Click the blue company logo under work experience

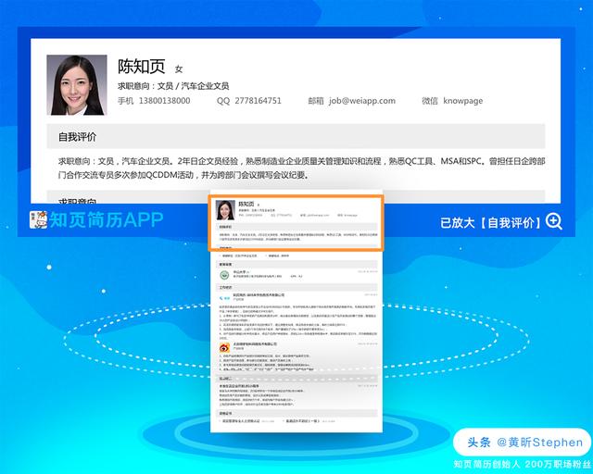[224, 298]
